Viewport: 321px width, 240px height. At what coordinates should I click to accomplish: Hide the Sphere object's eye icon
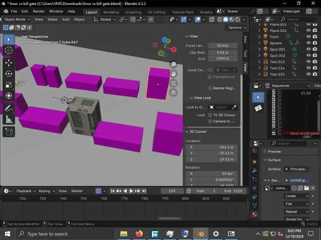[308, 43]
